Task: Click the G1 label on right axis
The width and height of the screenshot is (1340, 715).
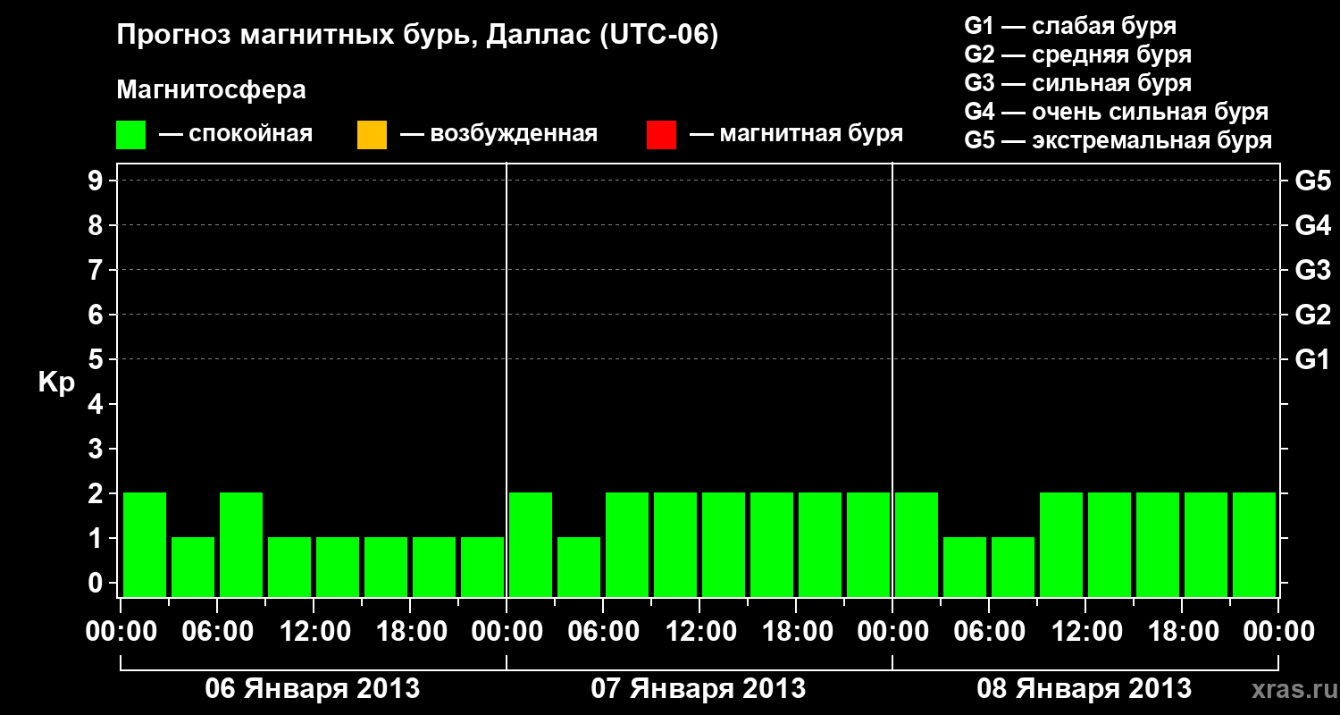Action: click(1312, 359)
